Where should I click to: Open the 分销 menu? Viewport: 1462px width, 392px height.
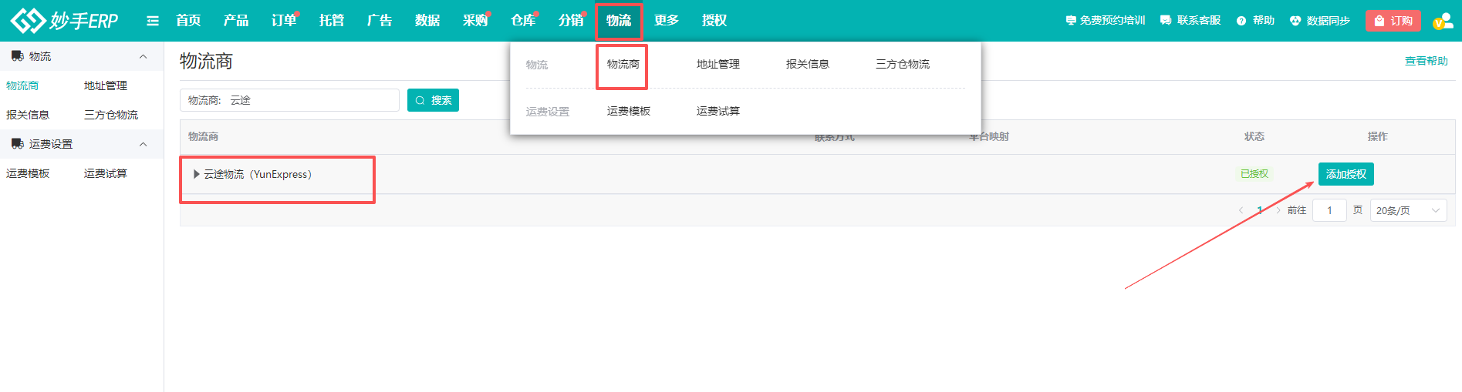point(571,21)
